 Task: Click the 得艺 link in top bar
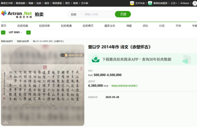click(x=68, y=3)
